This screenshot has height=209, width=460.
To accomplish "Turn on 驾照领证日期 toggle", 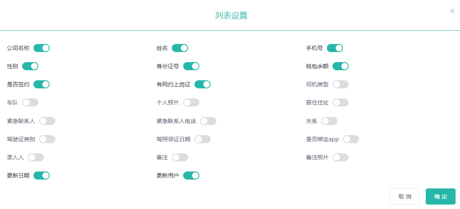I will [x=203, y=139].
